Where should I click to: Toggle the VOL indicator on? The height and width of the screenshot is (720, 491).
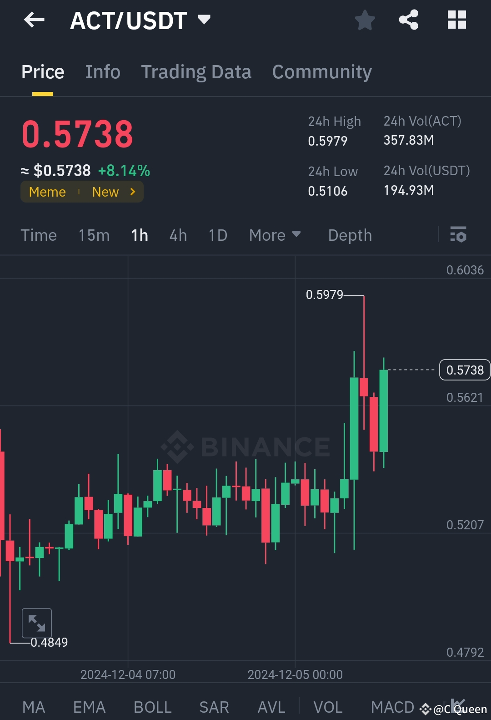coord(328,707)
